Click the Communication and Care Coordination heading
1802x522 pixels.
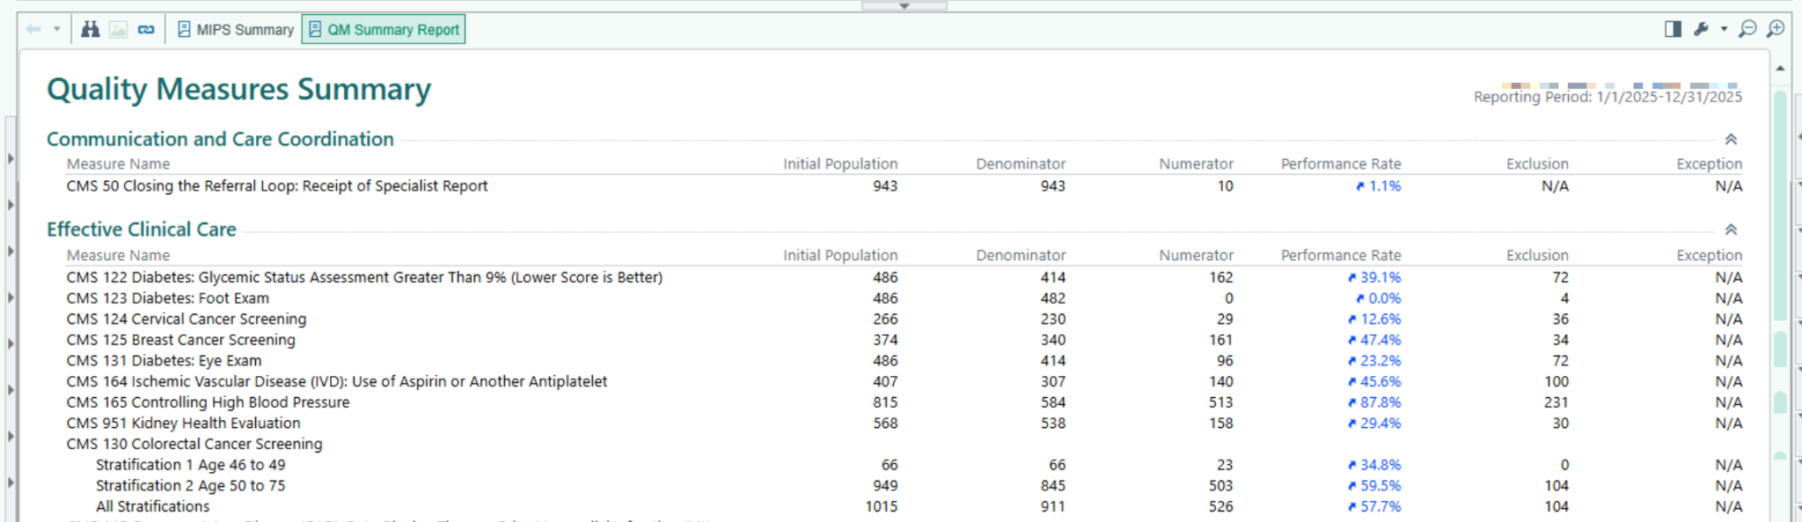click(220, 139)
